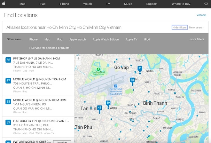Viewport: 211px width, 143px height.
Task: Go to the Support page
Action: [x=152, y=4]
